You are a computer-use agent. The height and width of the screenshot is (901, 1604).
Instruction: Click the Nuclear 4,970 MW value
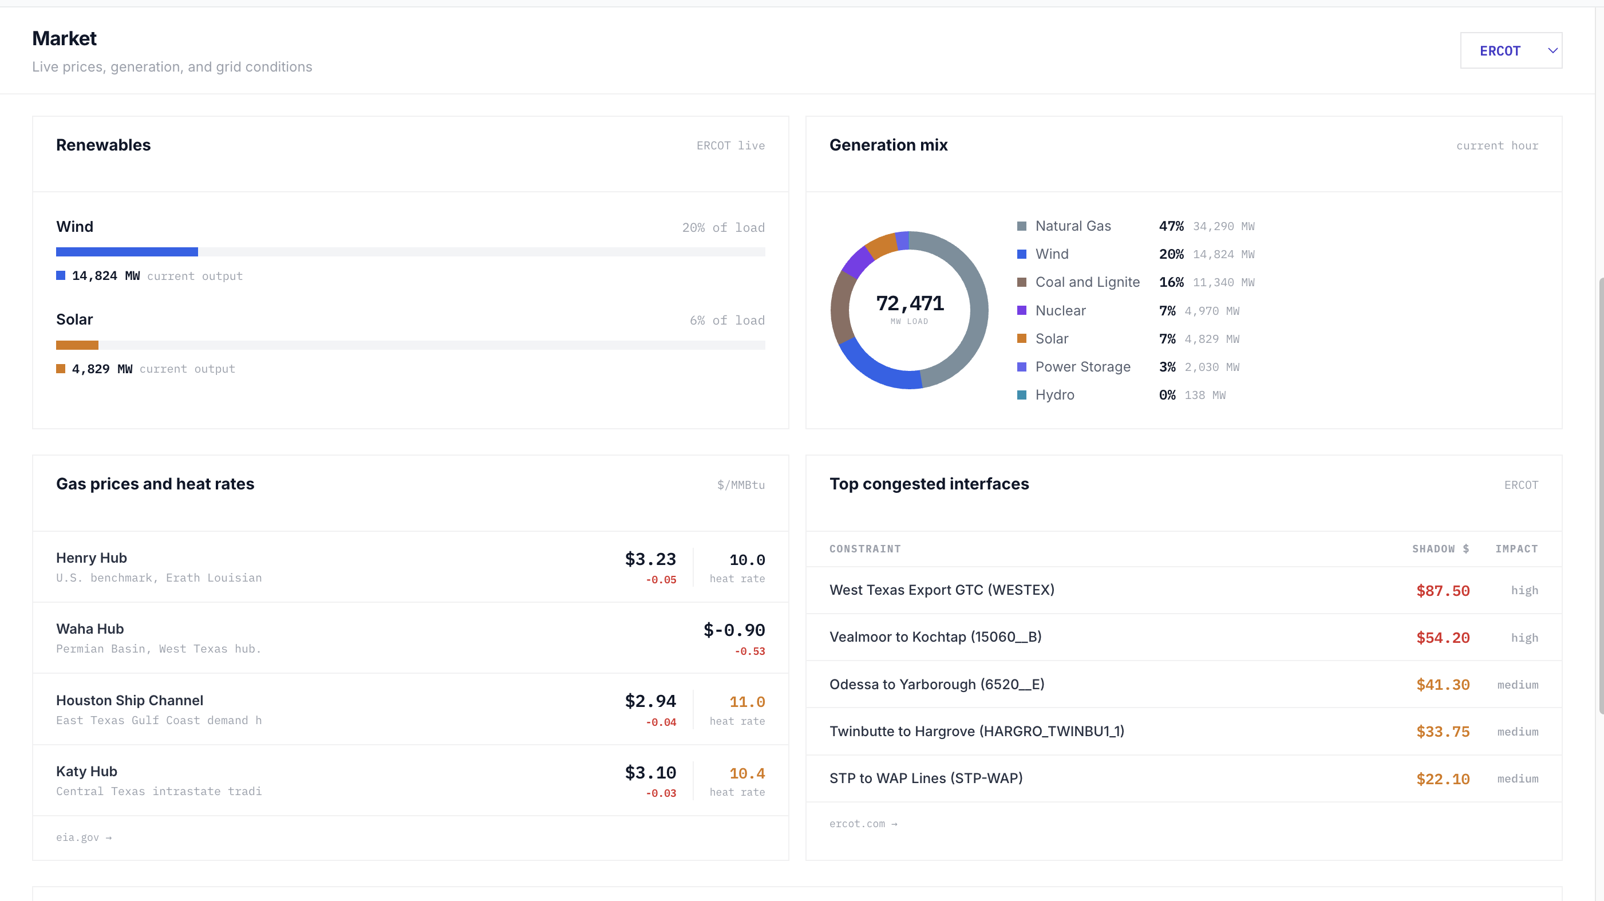coord(1212,311)
